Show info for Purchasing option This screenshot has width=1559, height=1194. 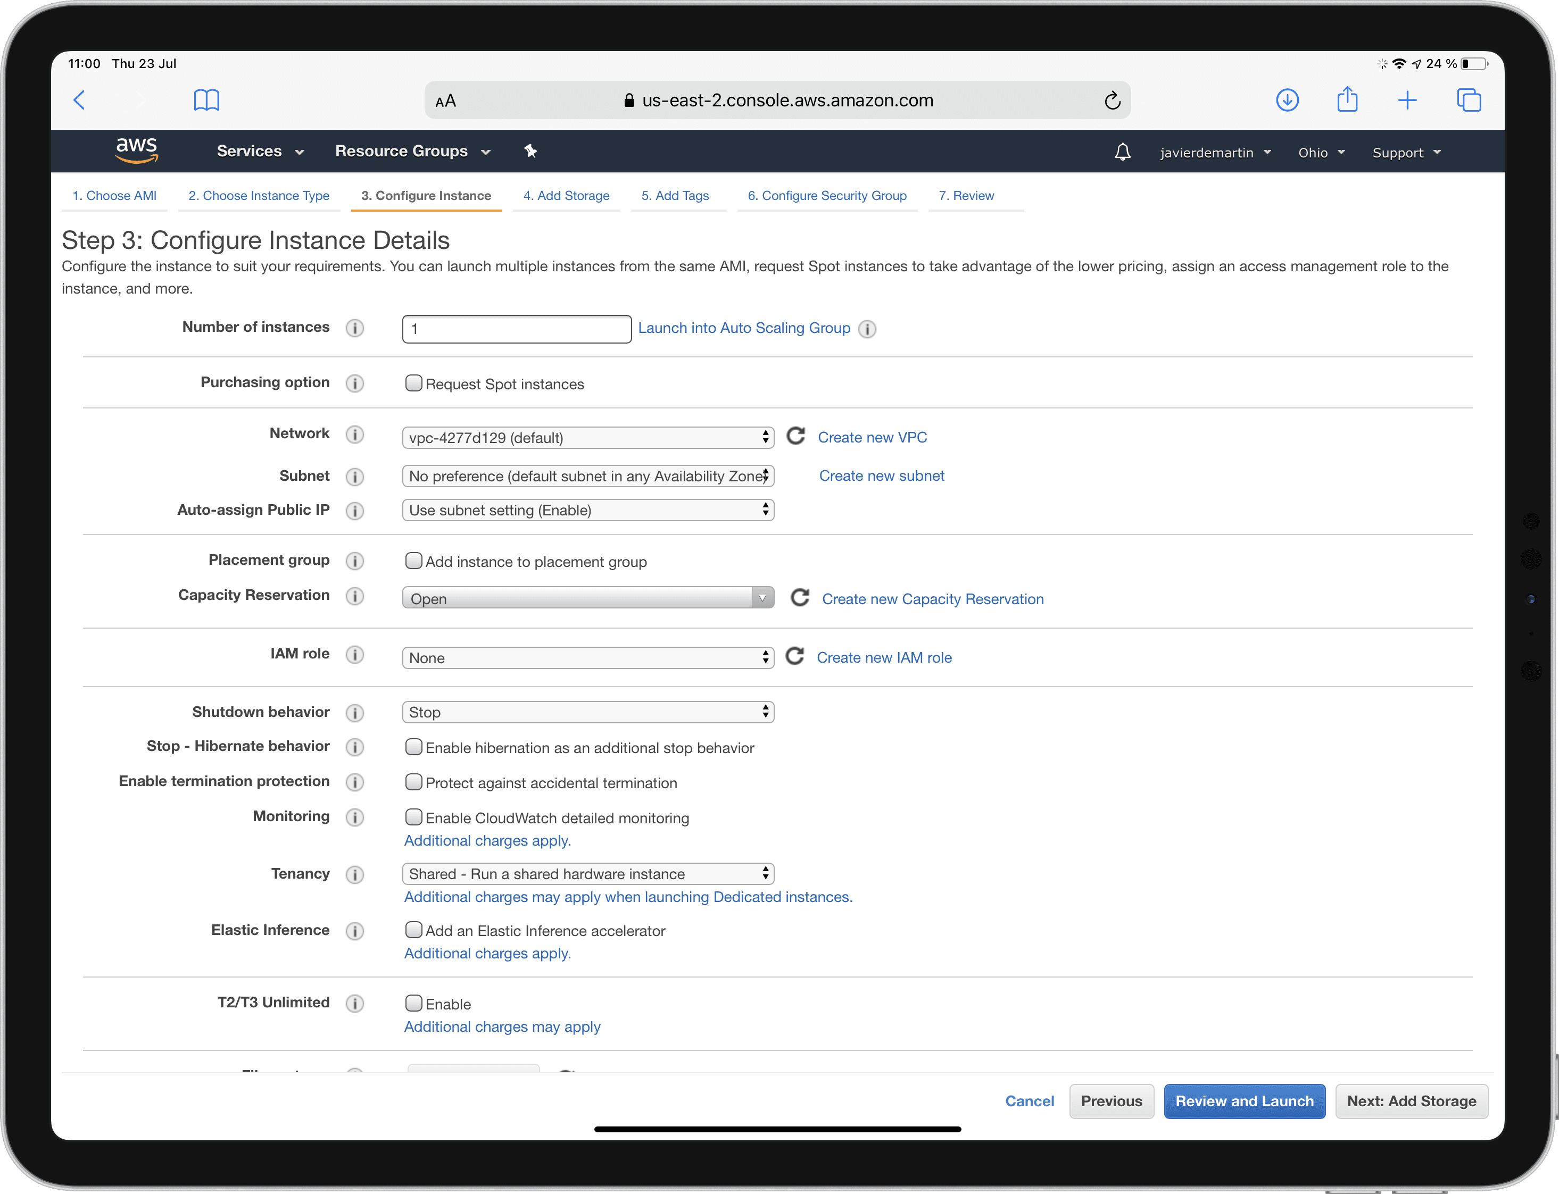(x=355, y=383)
